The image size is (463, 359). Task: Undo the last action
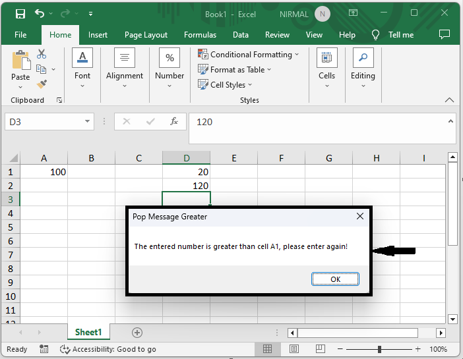[40, 13]
